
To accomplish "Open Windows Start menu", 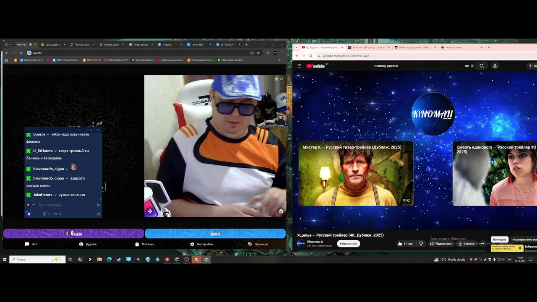I will [x=5, y=260].
